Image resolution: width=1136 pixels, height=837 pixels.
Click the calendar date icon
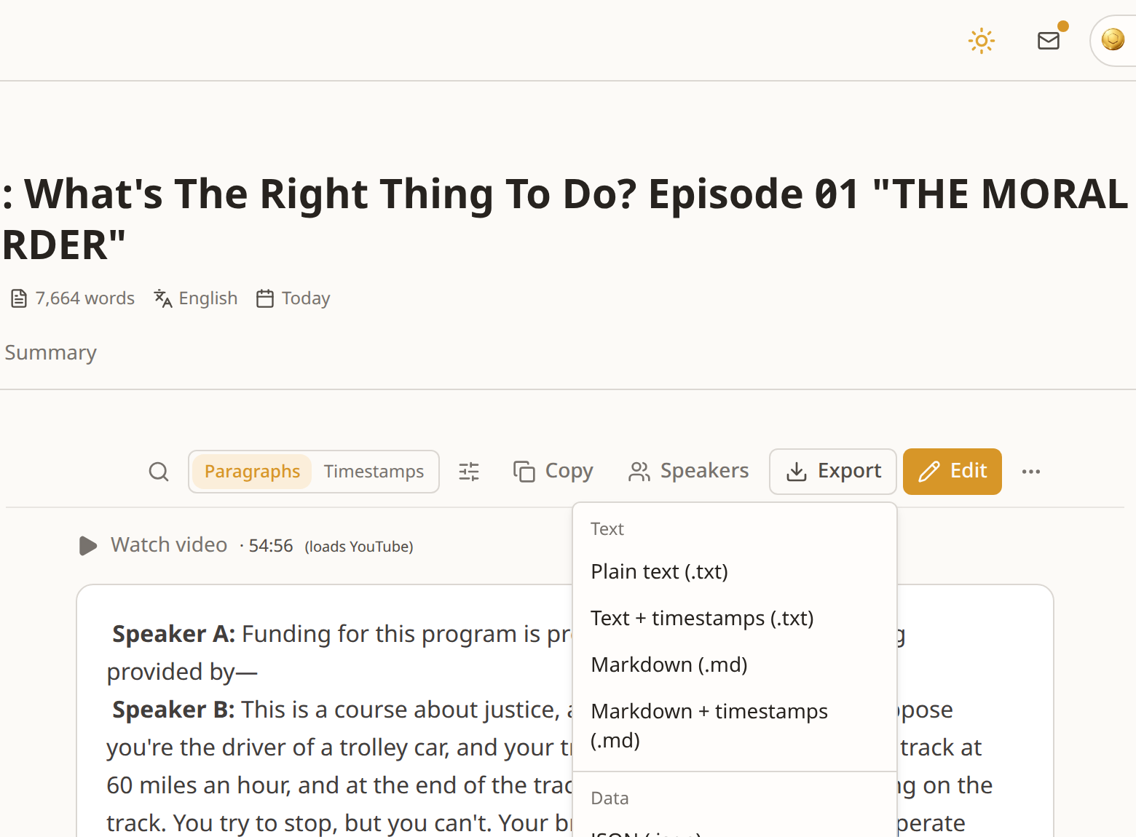pyautogui.click(x=265, y=298)
